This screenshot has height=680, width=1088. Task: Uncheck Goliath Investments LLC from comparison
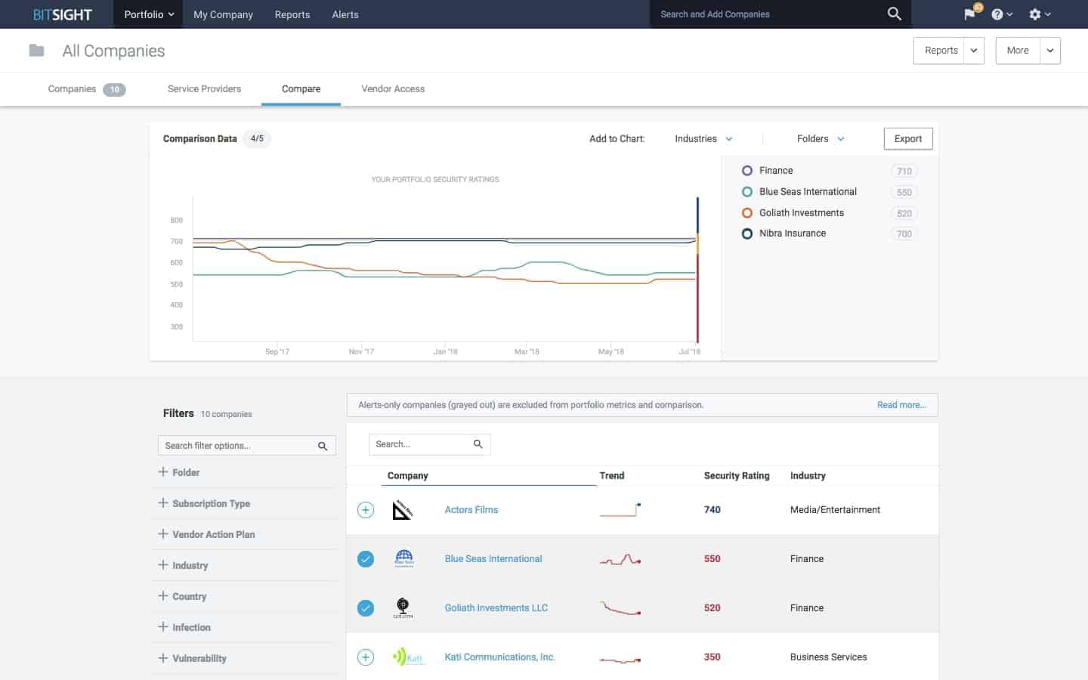click(365, 608)
